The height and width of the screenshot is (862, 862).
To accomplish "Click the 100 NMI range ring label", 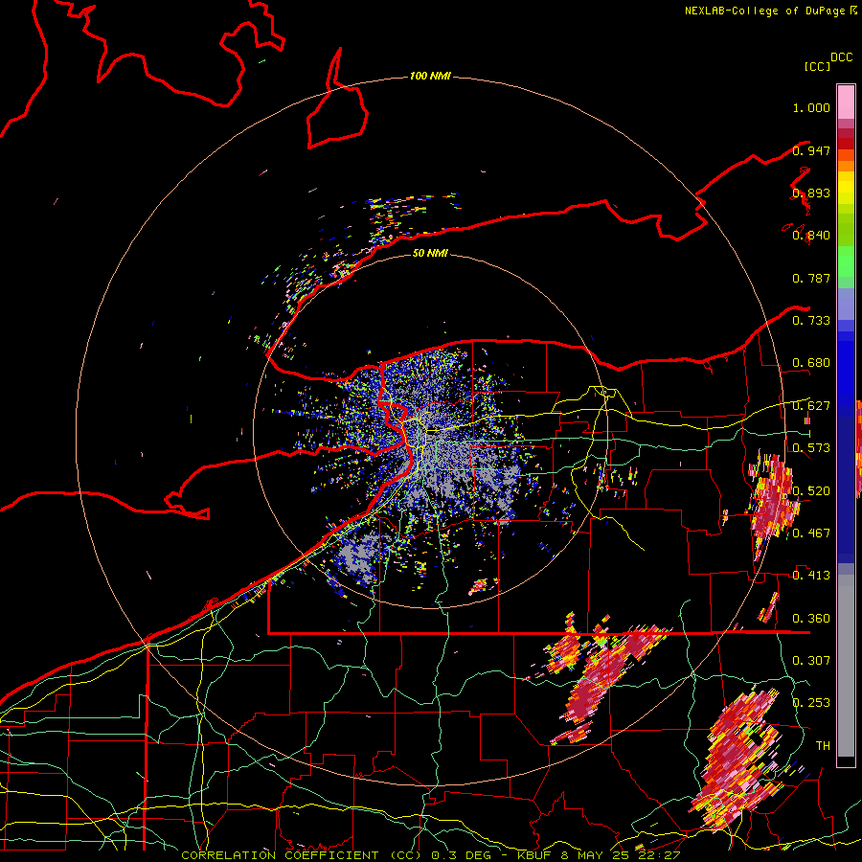I will [430, 76].
